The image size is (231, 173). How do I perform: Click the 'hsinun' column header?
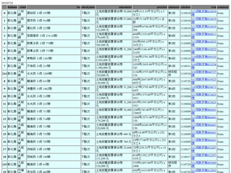[x=12, y=7]
